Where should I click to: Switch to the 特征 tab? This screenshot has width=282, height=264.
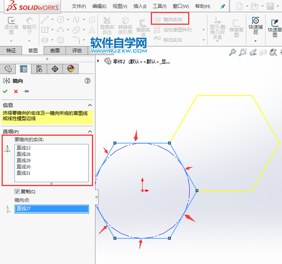11,50
